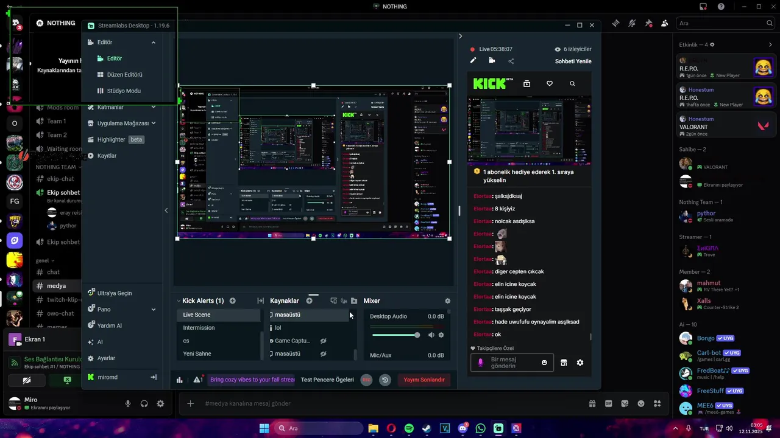The width and height of the screenshot is (780, 438).
Task: Click the Kick chat message input
Action: coord(511,363)
